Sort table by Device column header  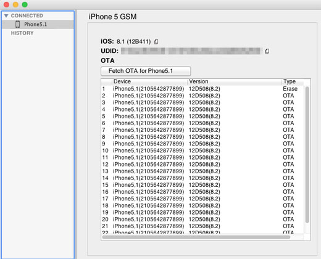point(149,81)
